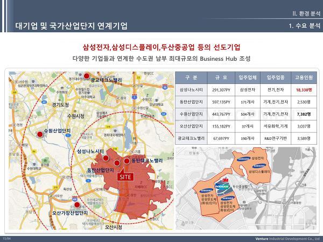323x242 pixels.
Task: Click the 504개사 cell
Action: coord(248,114)
